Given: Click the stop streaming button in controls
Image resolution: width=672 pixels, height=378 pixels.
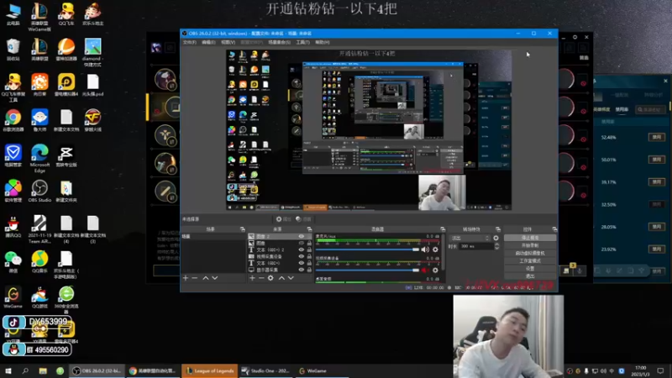Looking at the screenshot, I should (x=530, y=238).
